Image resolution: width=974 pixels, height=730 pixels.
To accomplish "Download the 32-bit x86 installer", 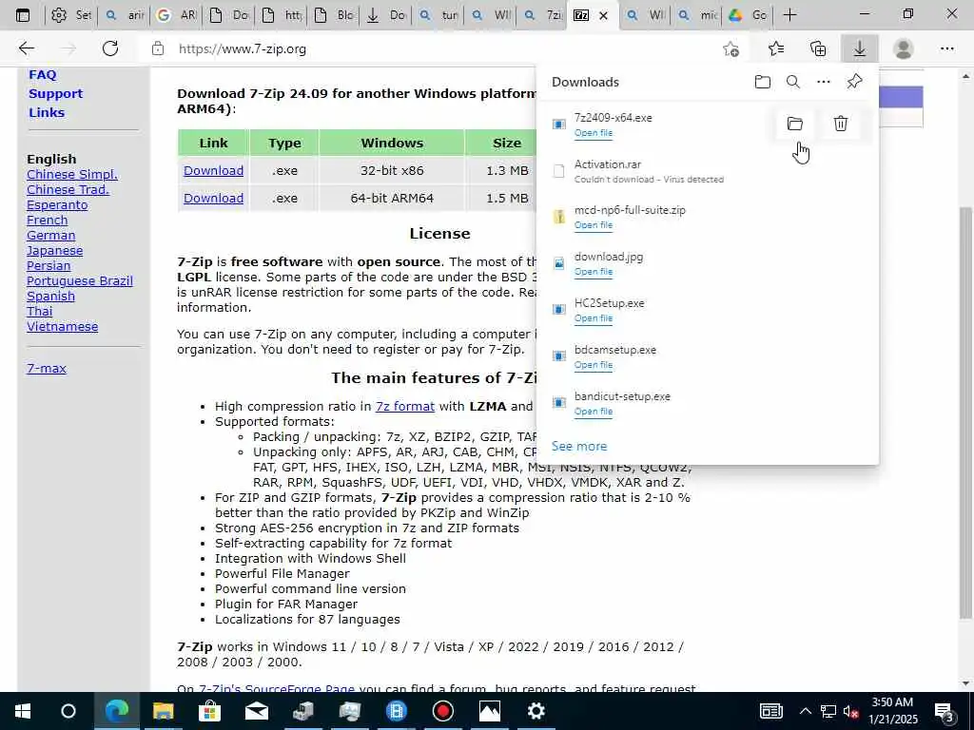I will coord(213,171).
